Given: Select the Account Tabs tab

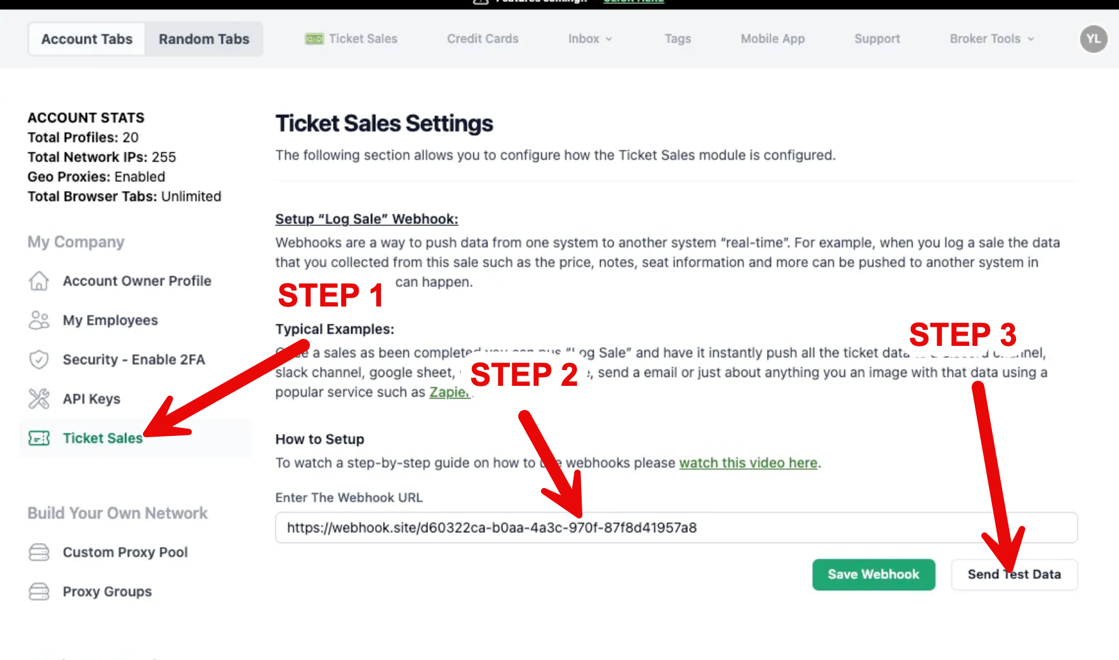Looking at the screenshot, I should tap(87, 39).
